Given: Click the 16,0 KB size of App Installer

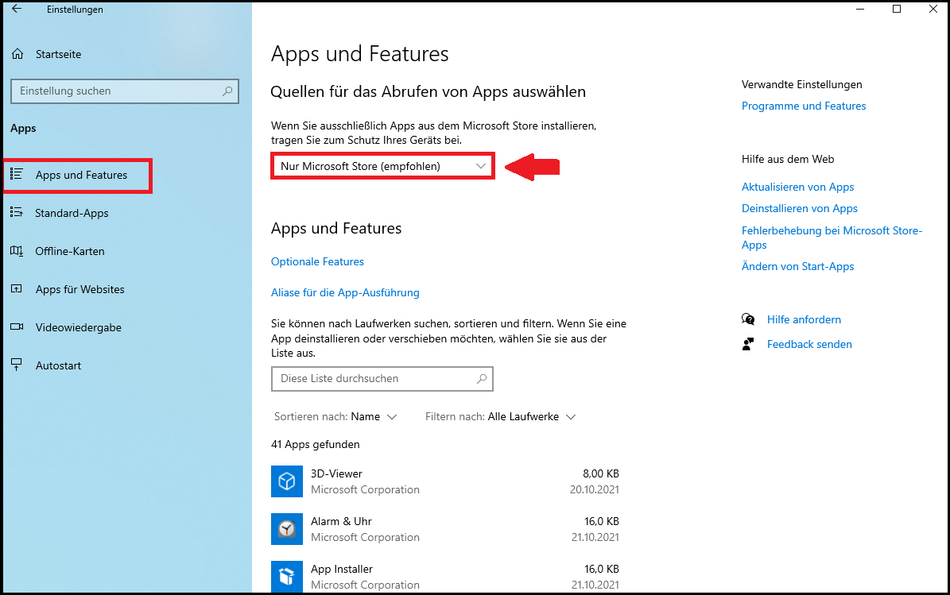Looking at the screenshot, I should (x=602, y=569).
